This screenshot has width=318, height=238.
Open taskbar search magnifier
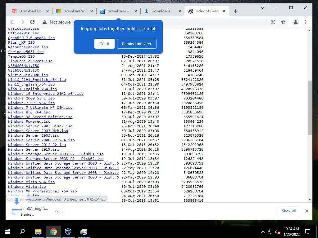(22, 232)
